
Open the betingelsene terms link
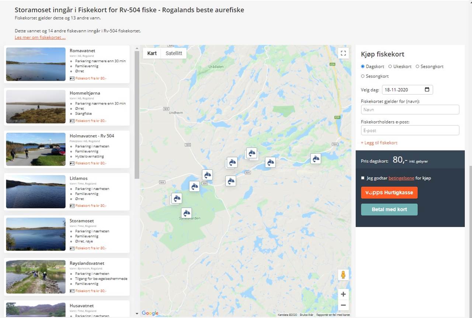pyautogui.click(x=401, y=178)
